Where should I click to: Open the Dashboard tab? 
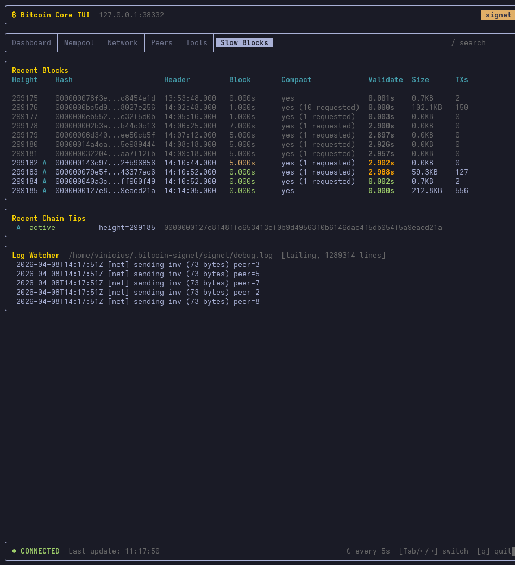click(32, 43)
